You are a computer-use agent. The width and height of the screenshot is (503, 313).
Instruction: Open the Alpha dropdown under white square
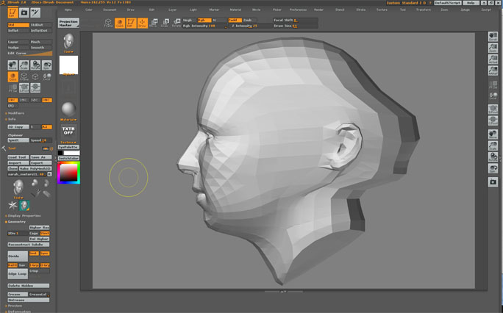(x=68, y=74)
